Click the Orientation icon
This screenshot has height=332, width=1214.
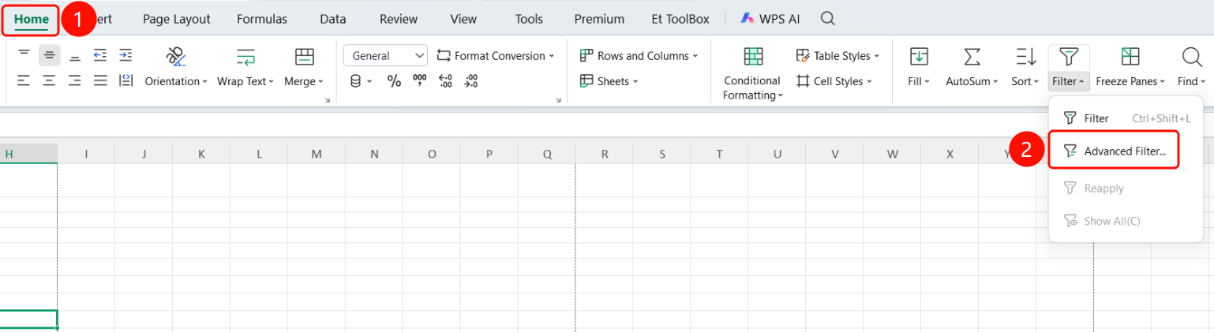[175, 57]
